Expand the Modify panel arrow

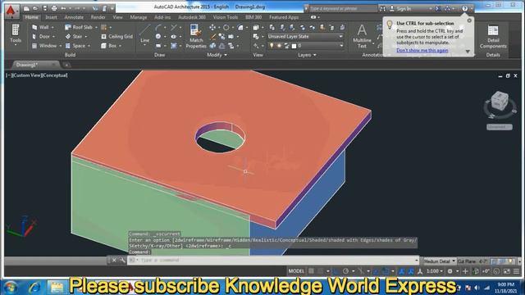(226, 55)
